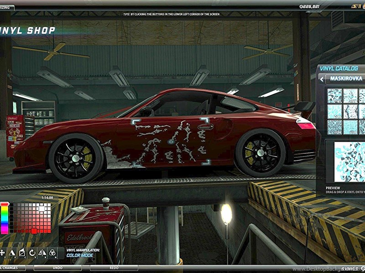The image size is (365, 273).
Task: Select the rotate vinyl tool
Action: (32, 252)
